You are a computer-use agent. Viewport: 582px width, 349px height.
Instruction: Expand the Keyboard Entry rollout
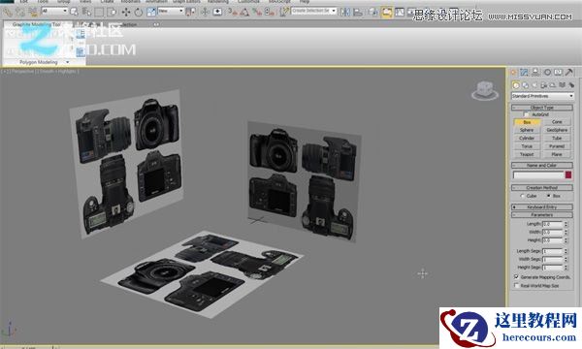(x=542, y=206)
